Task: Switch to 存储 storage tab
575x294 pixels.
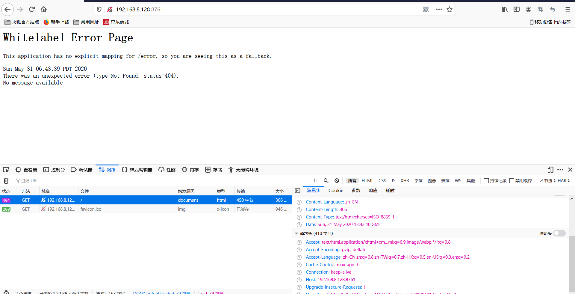Action: [214, 170]
